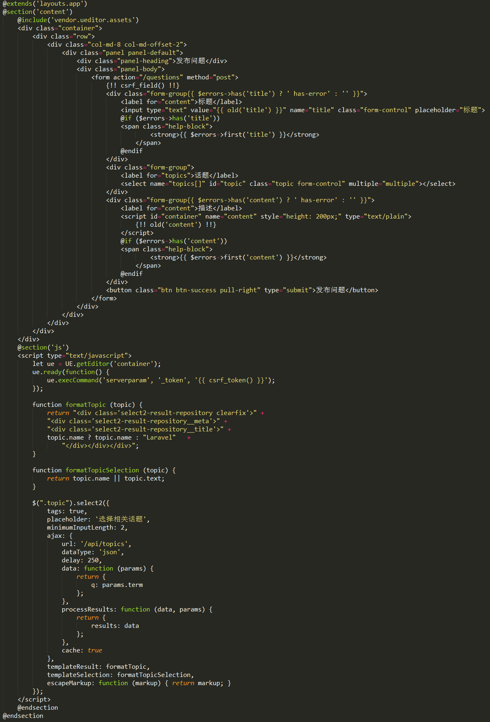Click the {!! old('content') !!} line
This screenshot has height=722, width=490.
tap(176, 225)
